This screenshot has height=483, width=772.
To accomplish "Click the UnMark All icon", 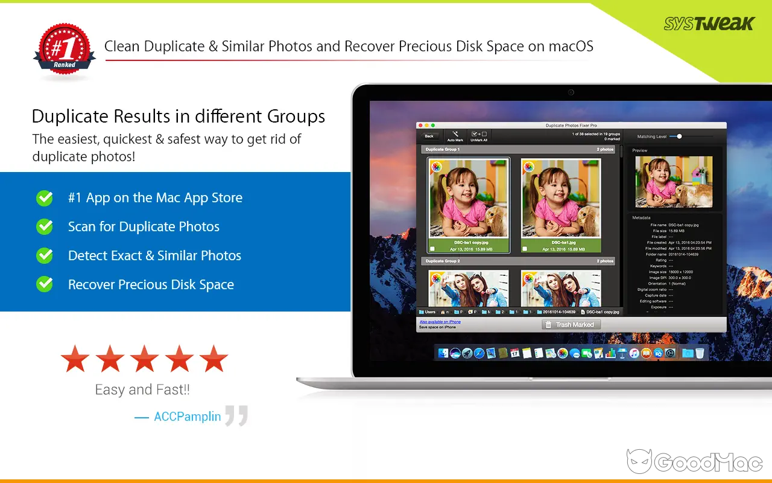I will 479,135.
